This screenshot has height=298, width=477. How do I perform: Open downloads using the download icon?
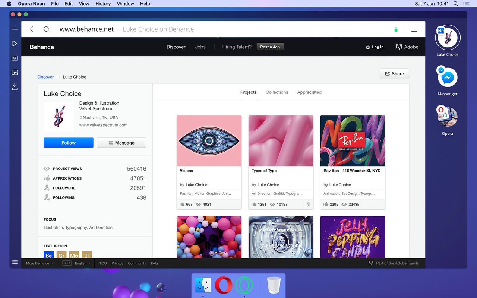click(15, 86)
